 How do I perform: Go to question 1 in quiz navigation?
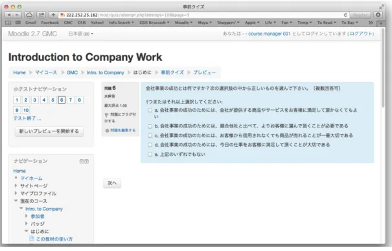tap(17, 100)
